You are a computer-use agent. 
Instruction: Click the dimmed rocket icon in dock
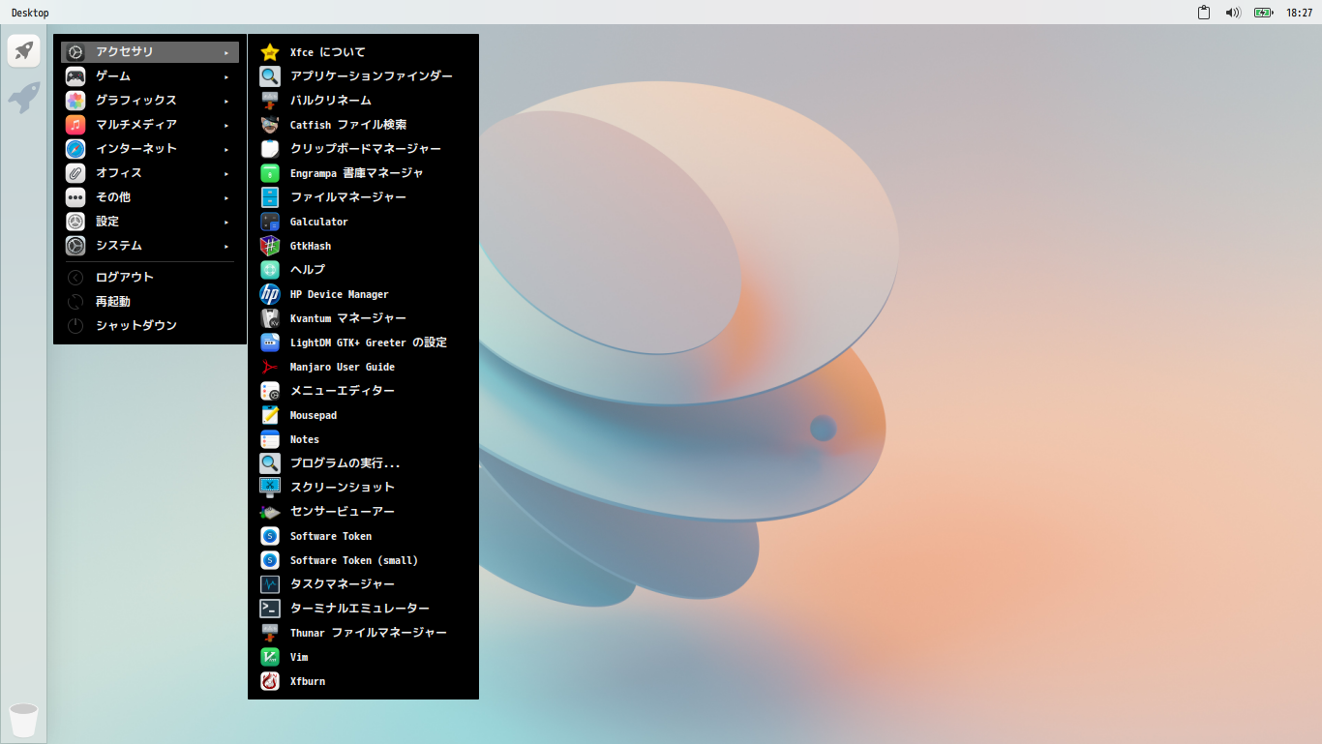click(24, 97)
